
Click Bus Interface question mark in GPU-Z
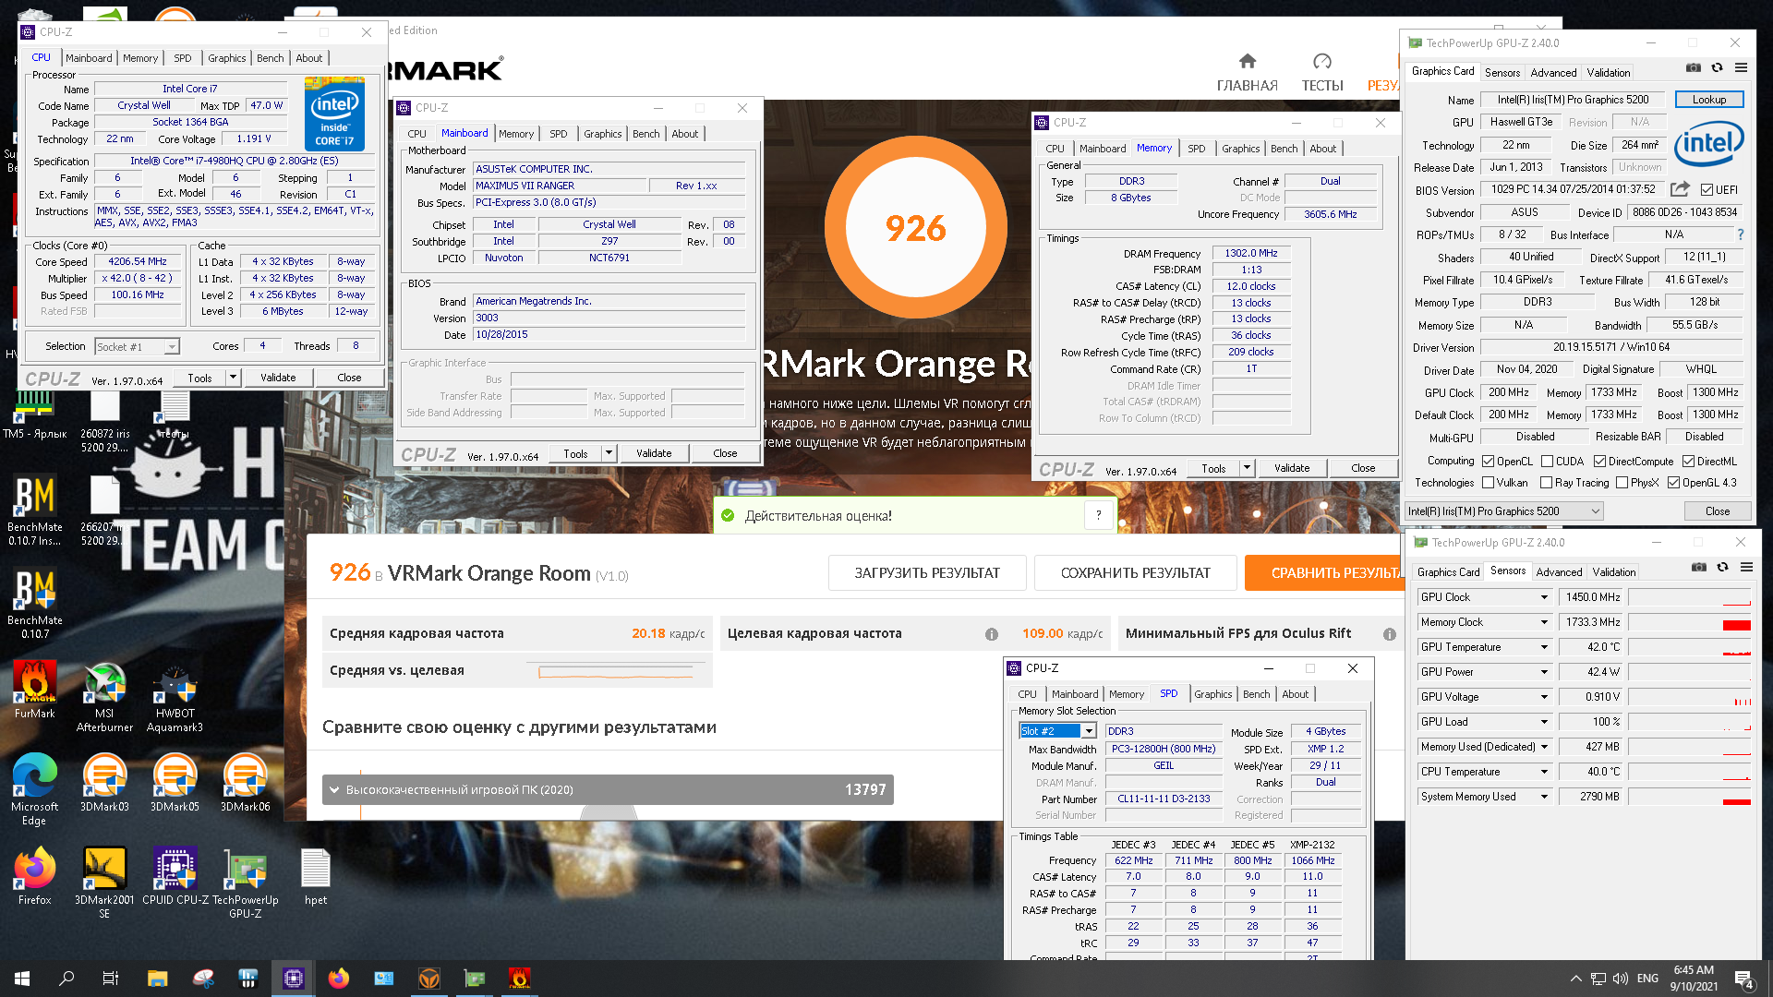1741,234
